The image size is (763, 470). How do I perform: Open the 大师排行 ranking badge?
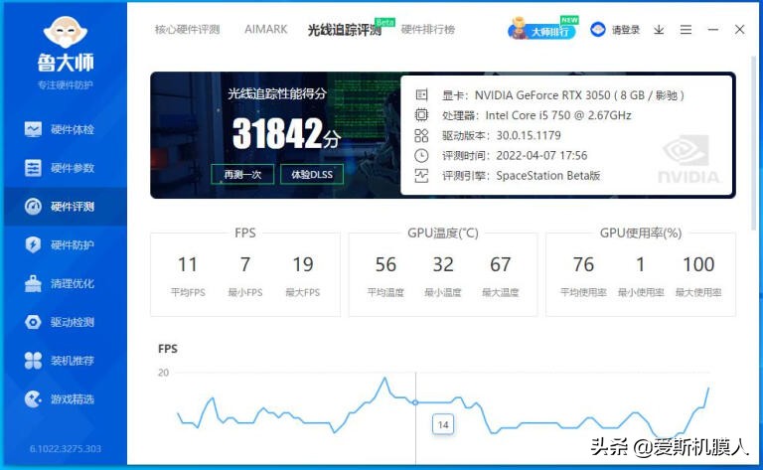pyautogui.click(x=543, y=28)
